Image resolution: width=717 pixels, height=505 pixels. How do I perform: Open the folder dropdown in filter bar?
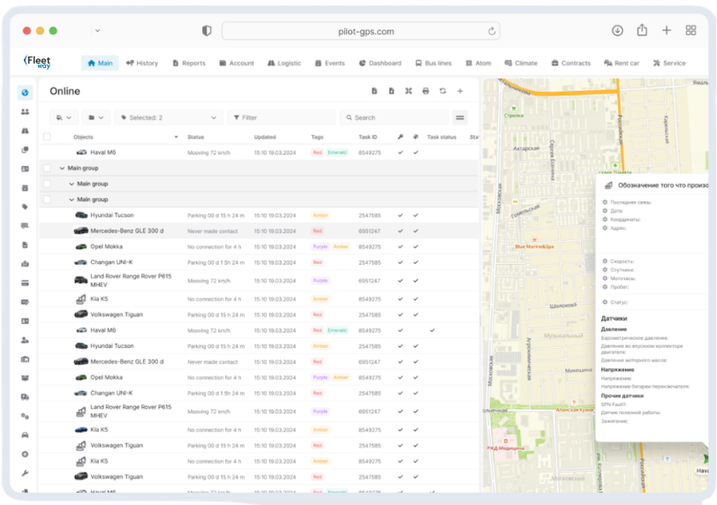[x=96, y=117]
